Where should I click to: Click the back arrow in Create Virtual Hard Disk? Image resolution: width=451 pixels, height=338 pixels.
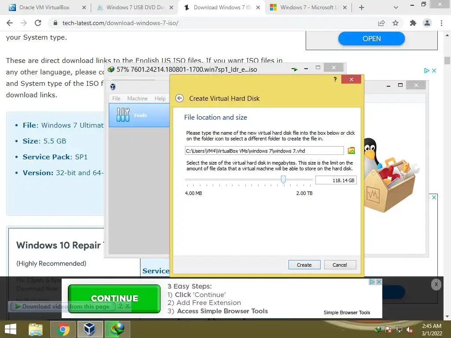(x=180, y=98)
